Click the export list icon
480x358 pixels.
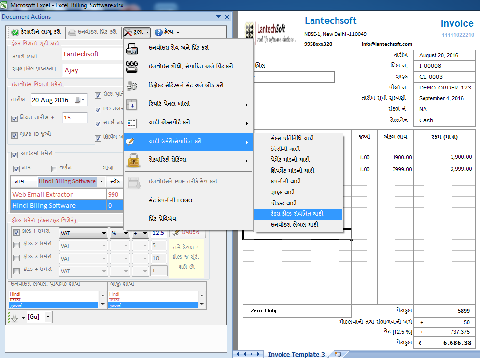(132, 123)
